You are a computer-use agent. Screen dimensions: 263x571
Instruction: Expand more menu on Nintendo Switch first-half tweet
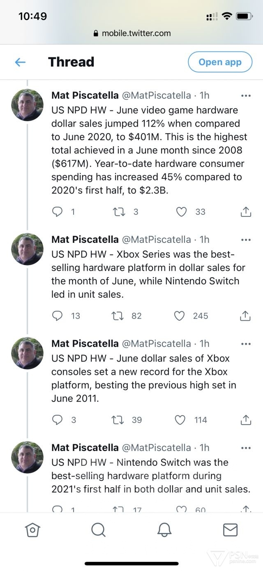click(x=246, y=448)
